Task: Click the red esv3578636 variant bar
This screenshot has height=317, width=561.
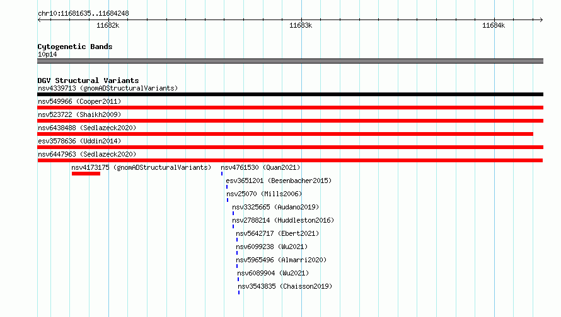Action: [290, 147]
